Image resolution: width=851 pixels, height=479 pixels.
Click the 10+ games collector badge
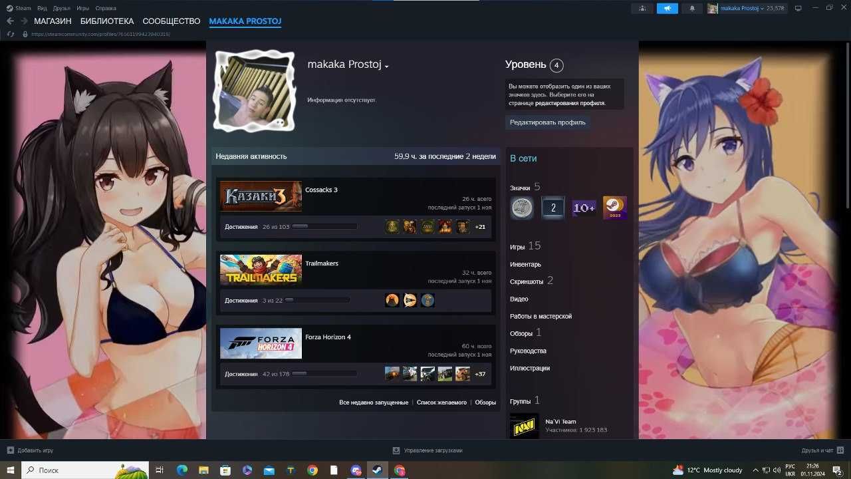tap(584, 208)
